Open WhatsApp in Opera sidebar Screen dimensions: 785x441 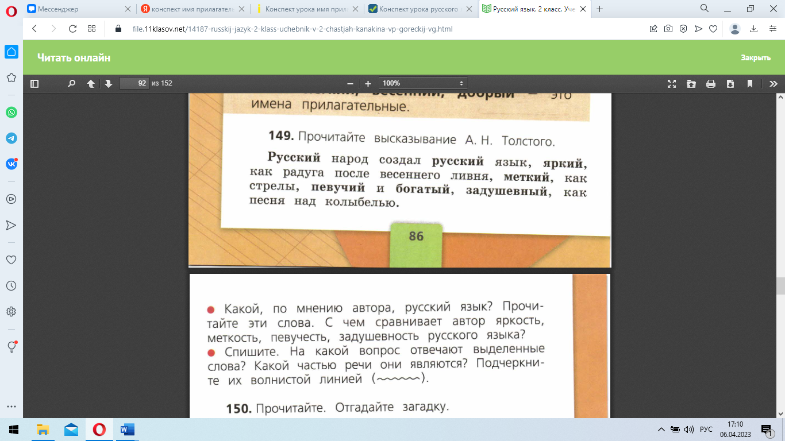coord(11,113)
